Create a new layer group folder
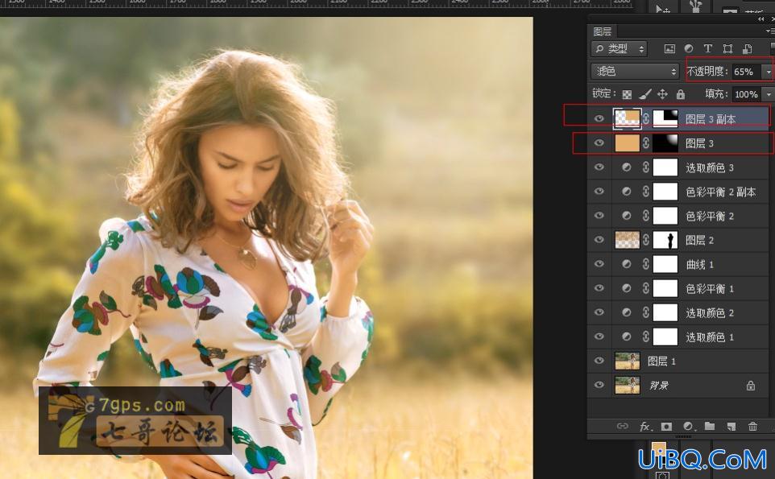This screenshot has width=775, height=479. pos(710,426)
